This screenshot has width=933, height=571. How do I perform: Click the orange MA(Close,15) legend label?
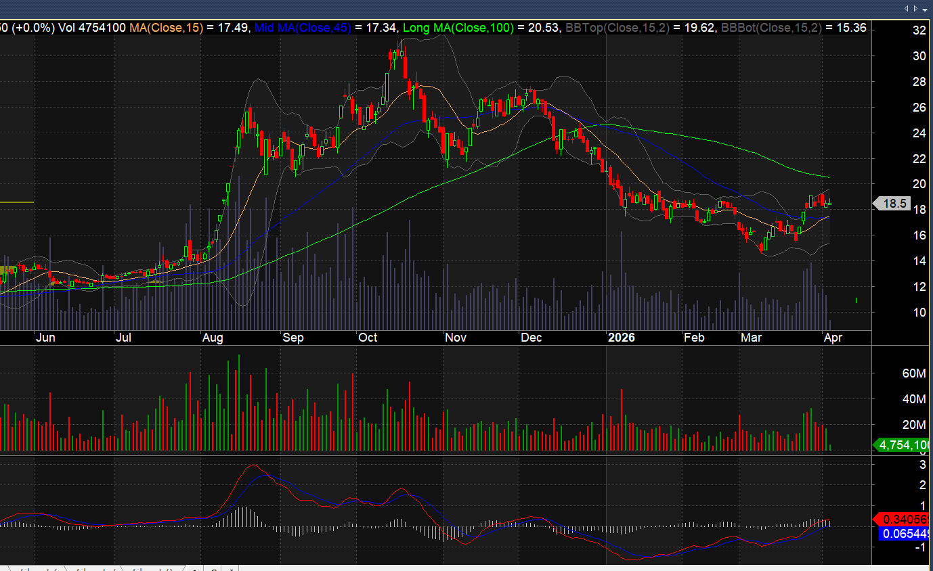[x=166, y=28]
